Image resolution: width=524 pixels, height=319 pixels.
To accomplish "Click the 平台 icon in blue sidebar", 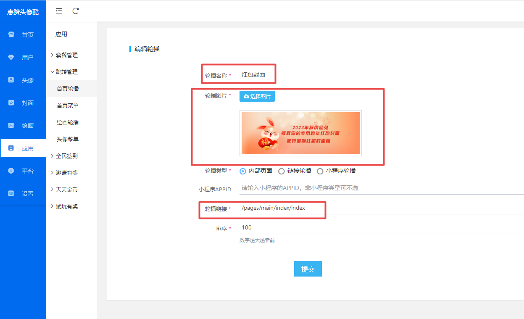I will tap(11, 171).
